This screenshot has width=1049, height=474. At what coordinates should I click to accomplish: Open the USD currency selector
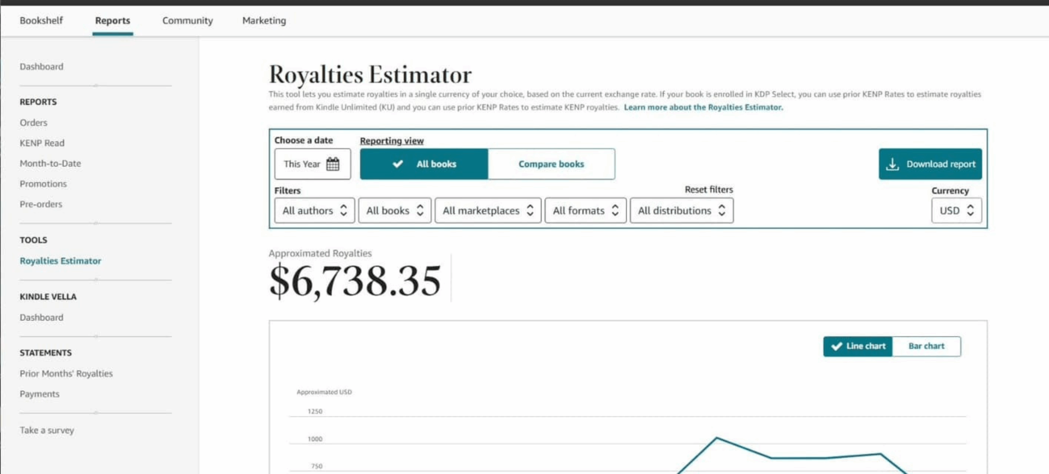(x=956, y=211)
